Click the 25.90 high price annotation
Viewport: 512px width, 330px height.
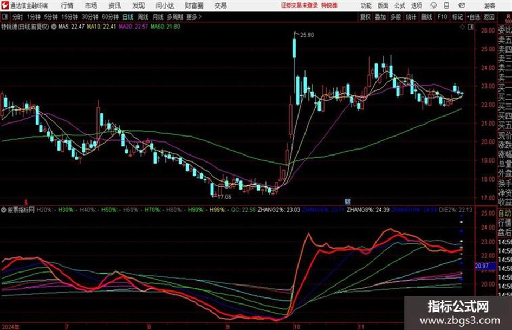point(307,35)
